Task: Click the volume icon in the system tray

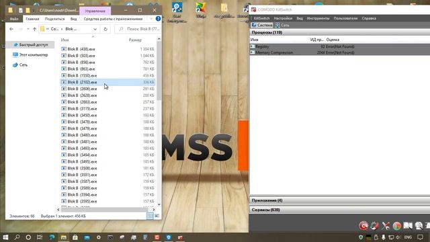Action: pyautogui.click(x=398, y=237)
